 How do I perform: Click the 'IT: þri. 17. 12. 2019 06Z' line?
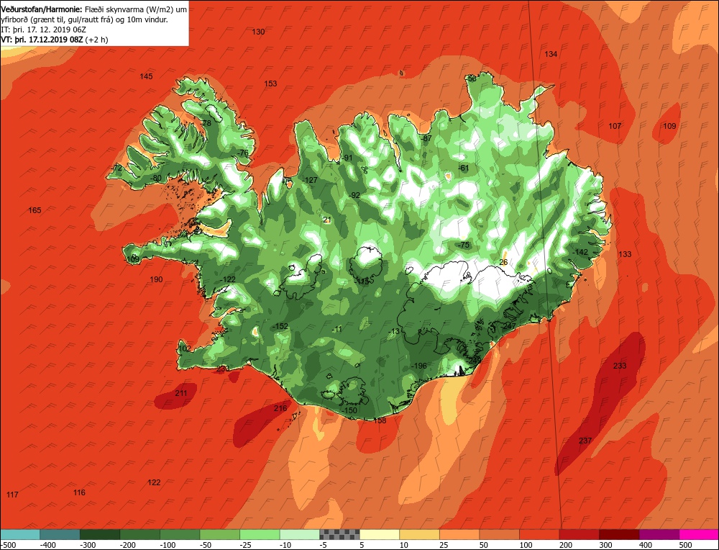[x=45, y=30]
